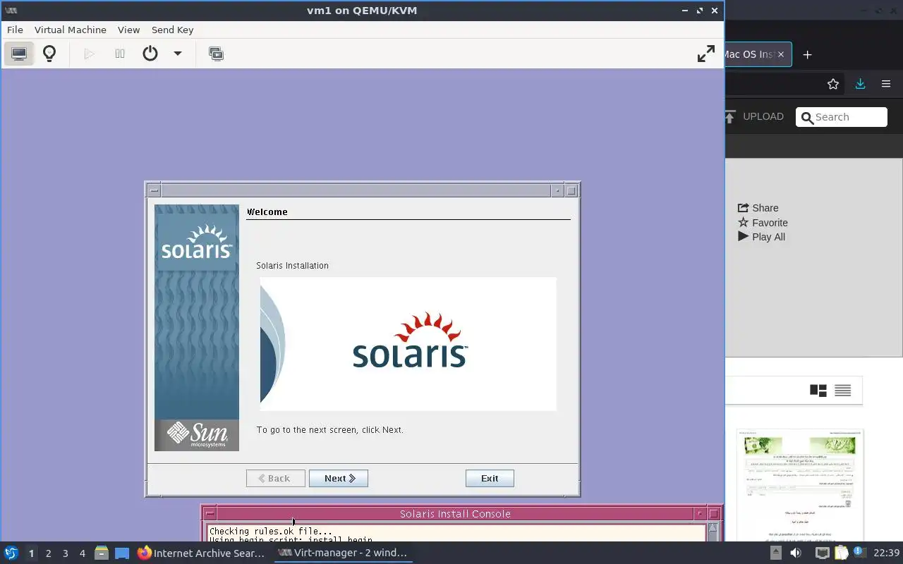The width and height of the screenshot is (903, 564).
Task: Open the network tray icon
Action: point(823,553)
